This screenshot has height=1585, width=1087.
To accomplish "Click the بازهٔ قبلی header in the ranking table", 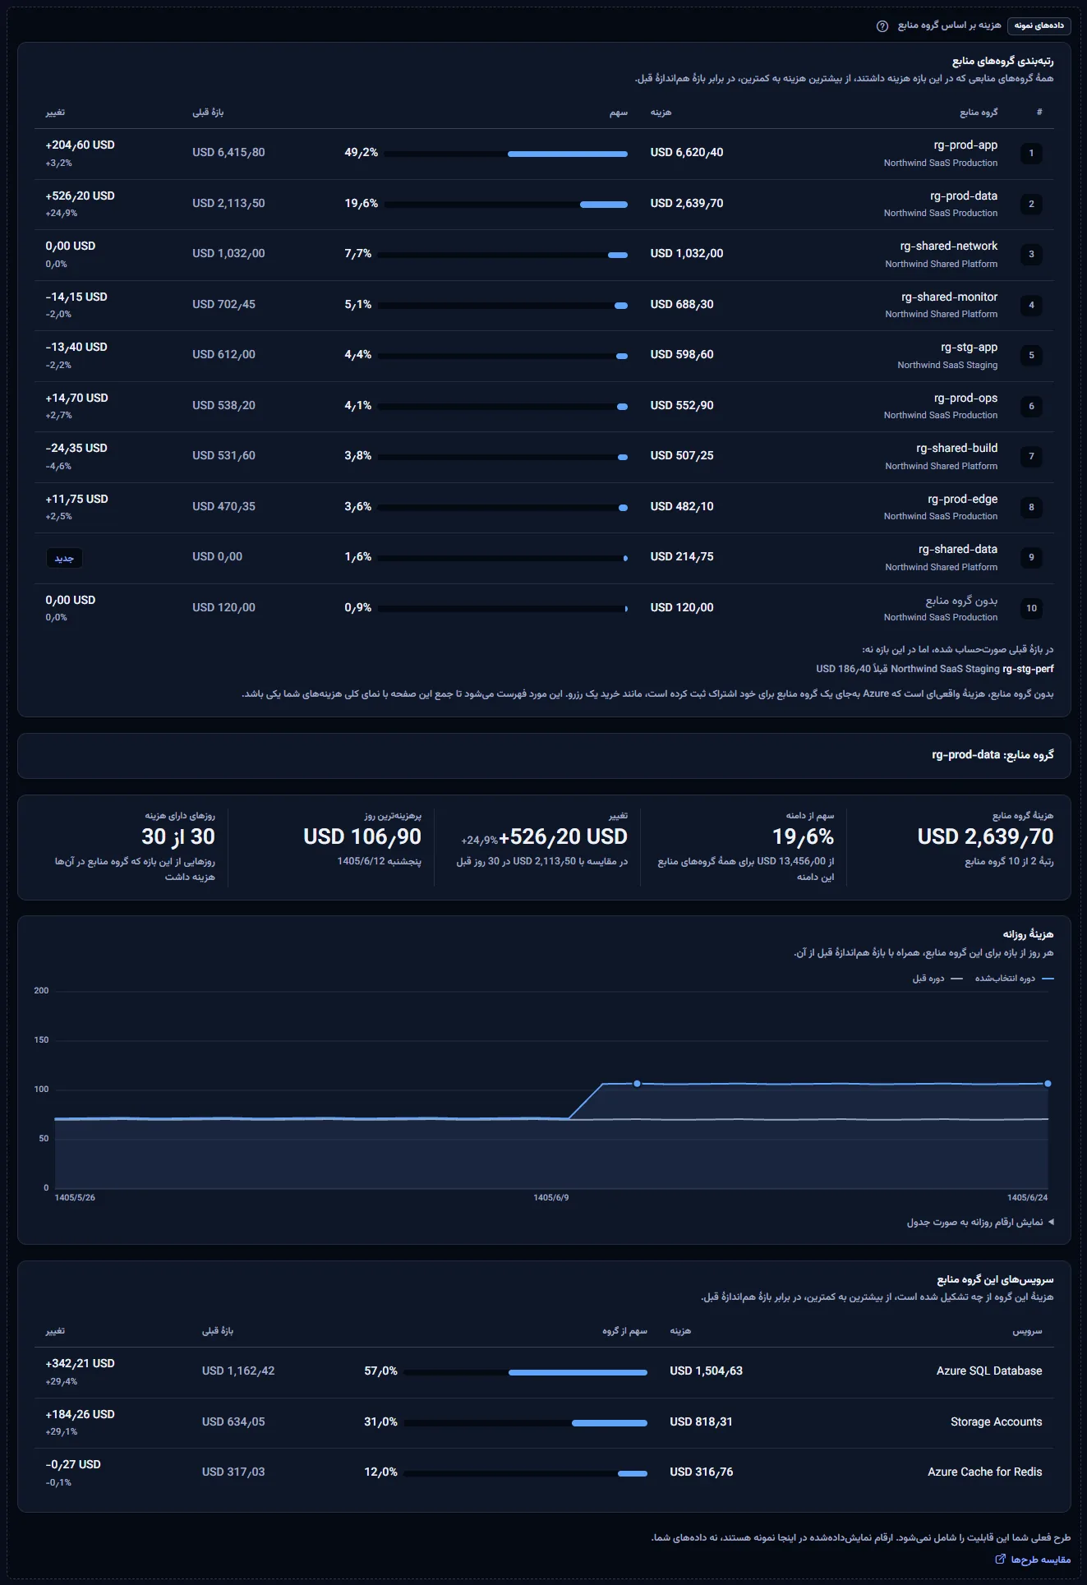I will pyautogui.click(x=208, y=113).
